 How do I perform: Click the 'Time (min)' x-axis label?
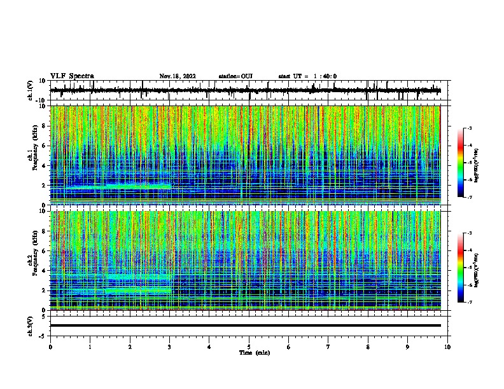[x=255, y=353]
